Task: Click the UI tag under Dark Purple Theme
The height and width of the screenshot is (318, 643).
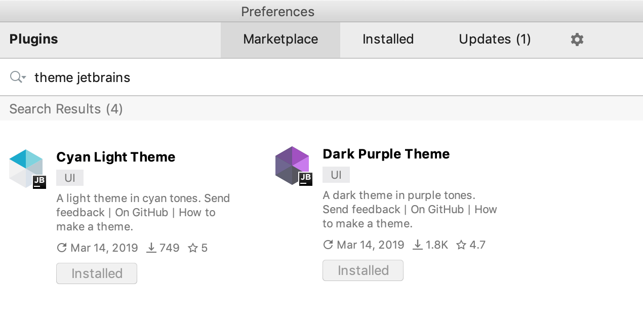Action: [336, 175]
